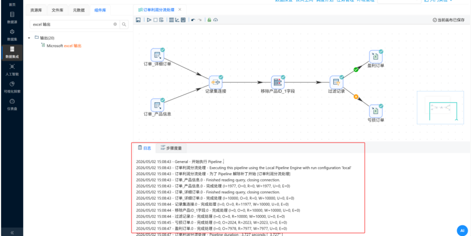Open the blue AI assistant bubble
Screen dimensions: 472x236
tap(462, 230)
